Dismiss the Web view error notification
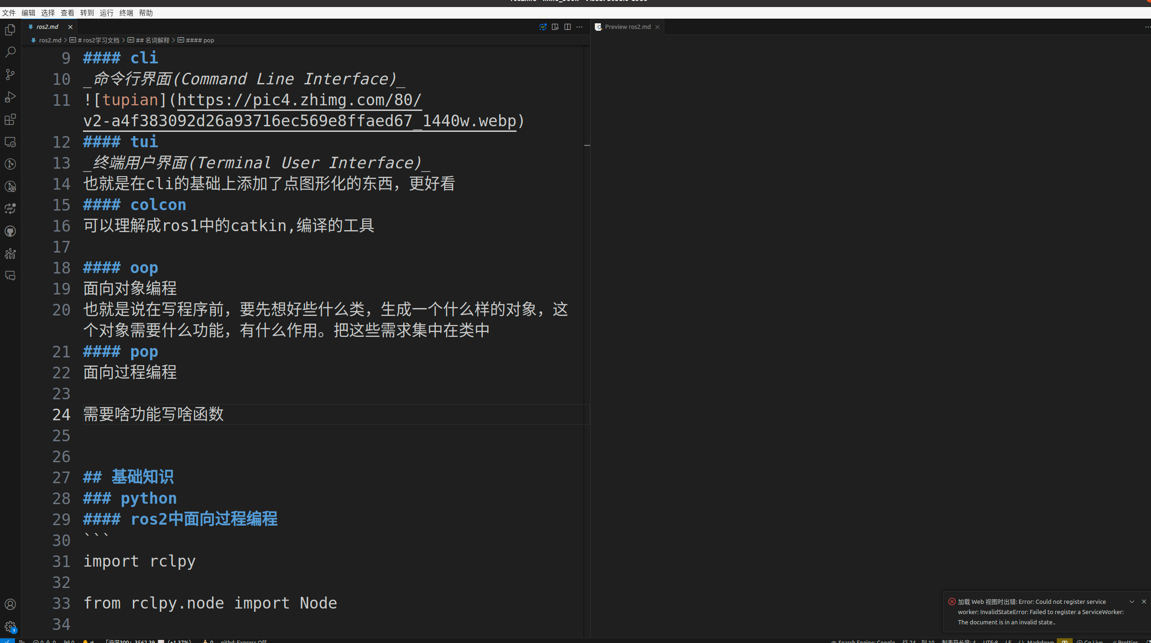1151x643 pixels. click(x=1144, y=602)
